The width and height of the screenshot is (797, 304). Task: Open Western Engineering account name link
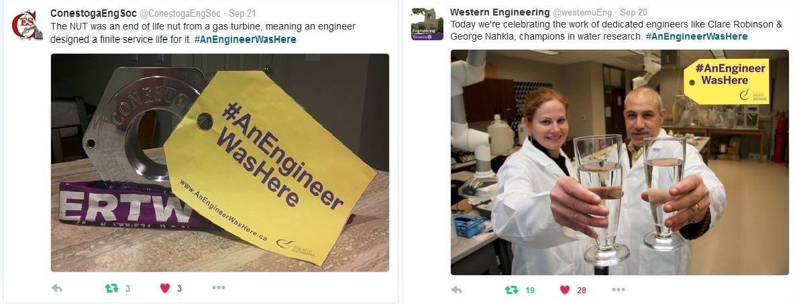click(x=500, y=12)
